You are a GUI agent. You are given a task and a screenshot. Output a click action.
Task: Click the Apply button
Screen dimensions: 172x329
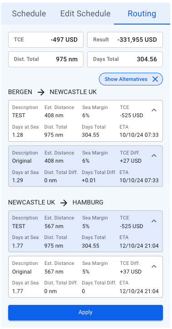pos(85,313)
